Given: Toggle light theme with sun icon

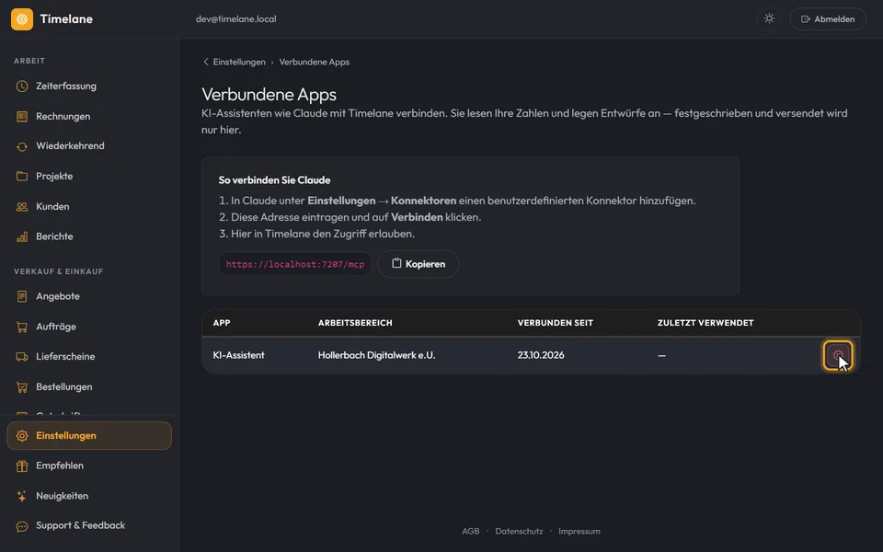Looking at the screenshot, I should [x=769, y=19].
